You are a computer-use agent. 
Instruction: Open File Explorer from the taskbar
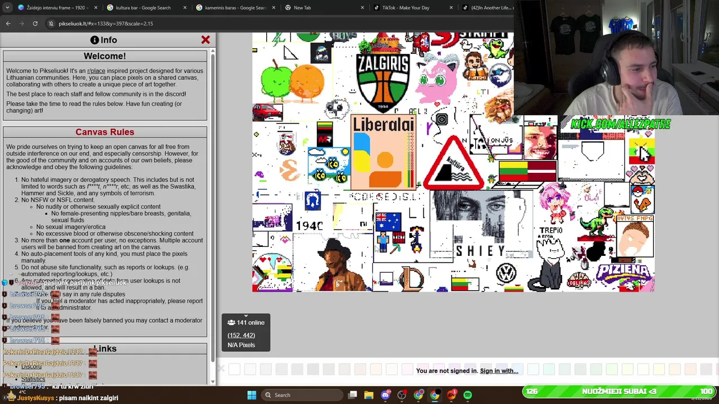tap(368, 395)
